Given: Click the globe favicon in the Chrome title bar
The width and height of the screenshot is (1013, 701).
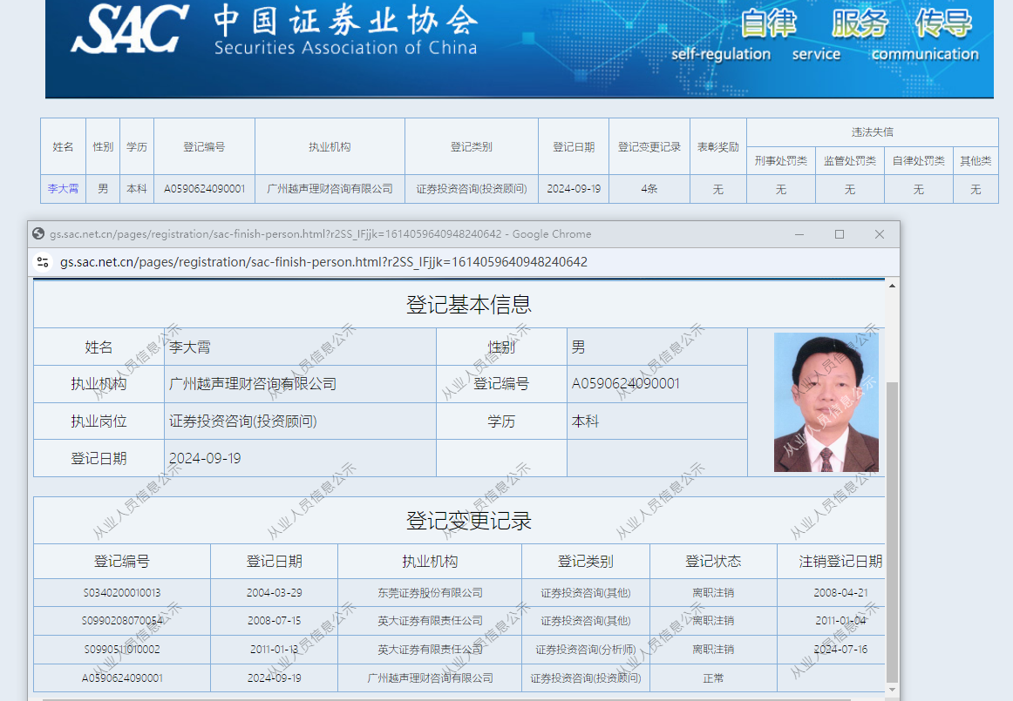Looking at the screenshot, I should (37, 233).
